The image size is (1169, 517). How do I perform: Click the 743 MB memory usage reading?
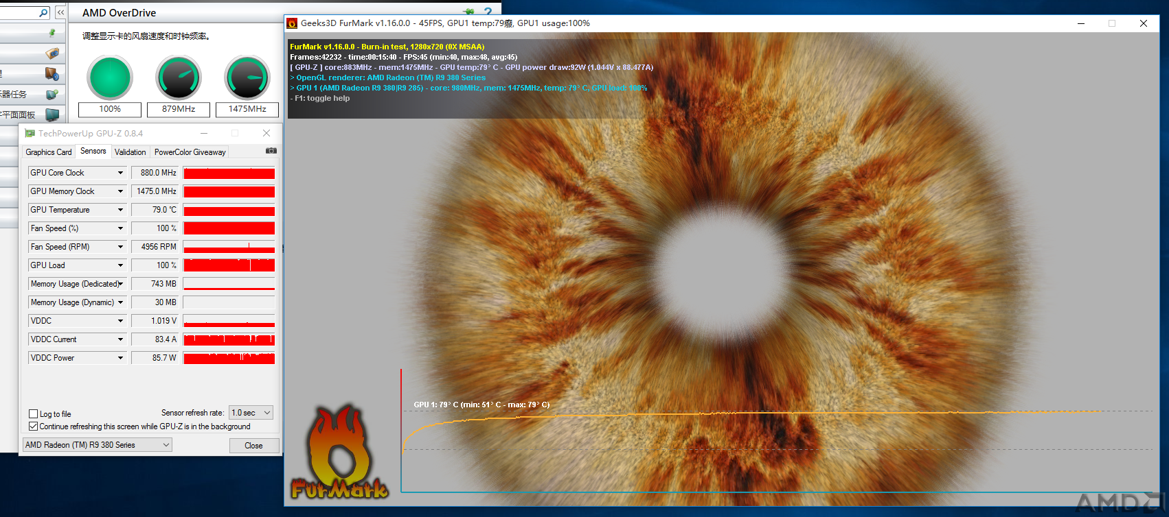tap(155, 284)
